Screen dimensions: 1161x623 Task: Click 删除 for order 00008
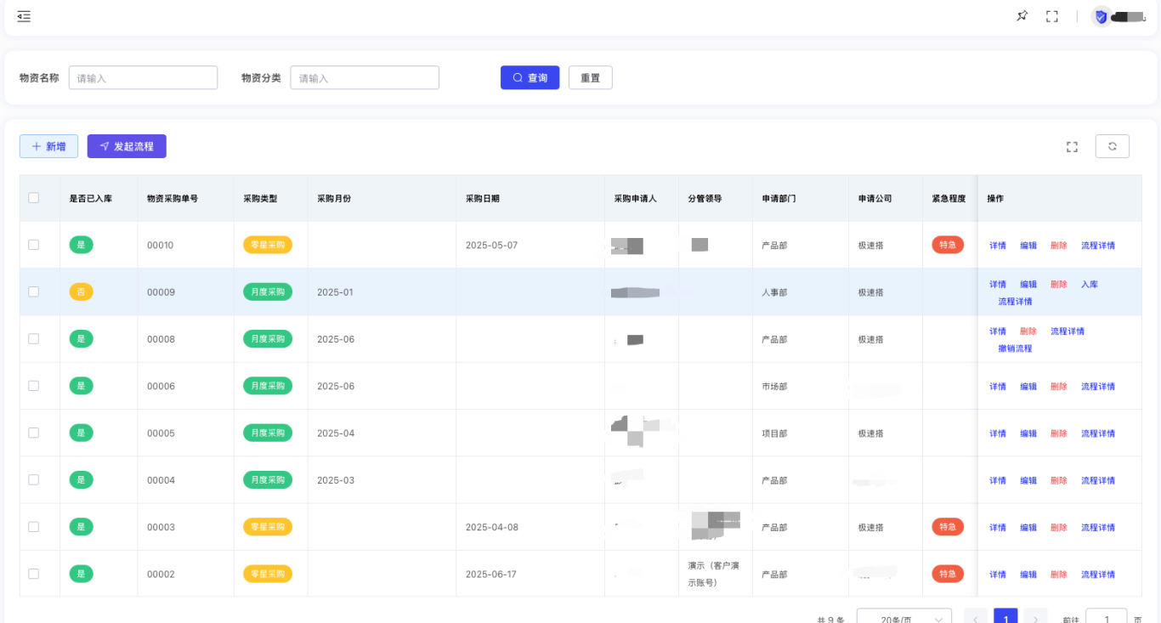point(1028,331)
